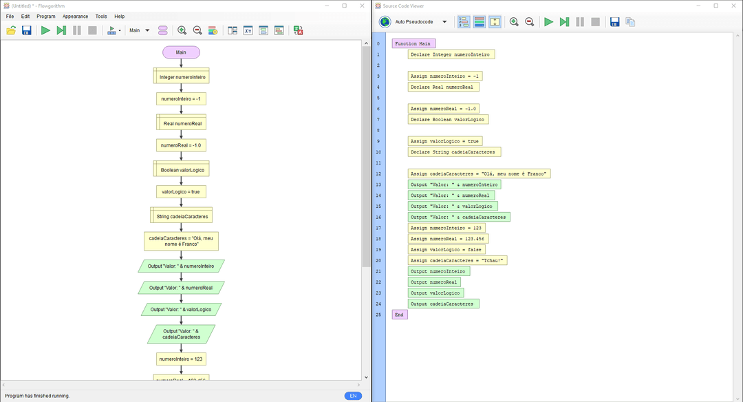Click the change language translate icon

[x=298, y=30]
